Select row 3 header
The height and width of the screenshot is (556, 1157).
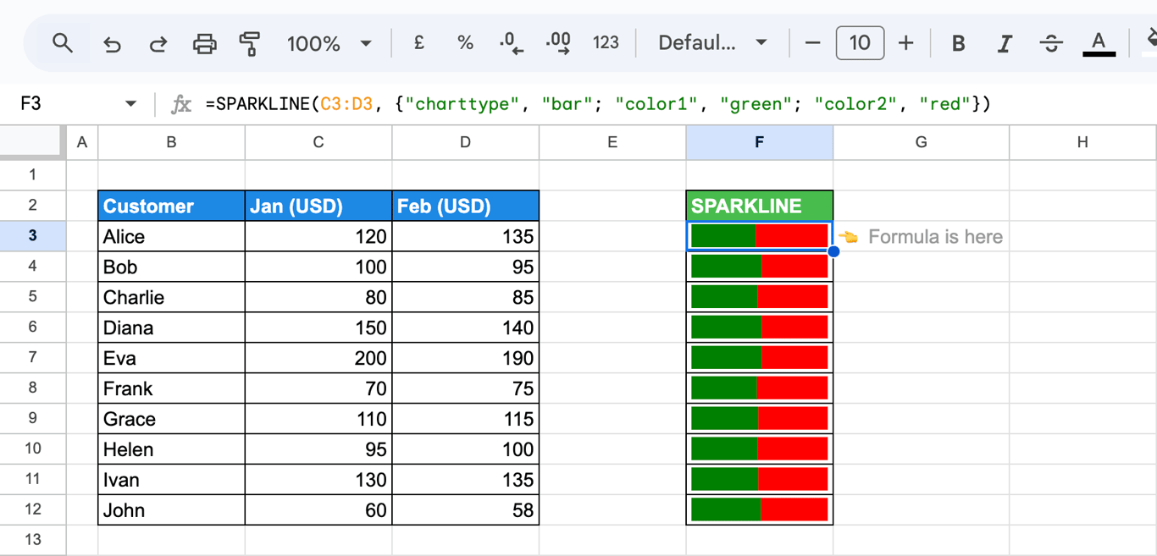[32, 236]
